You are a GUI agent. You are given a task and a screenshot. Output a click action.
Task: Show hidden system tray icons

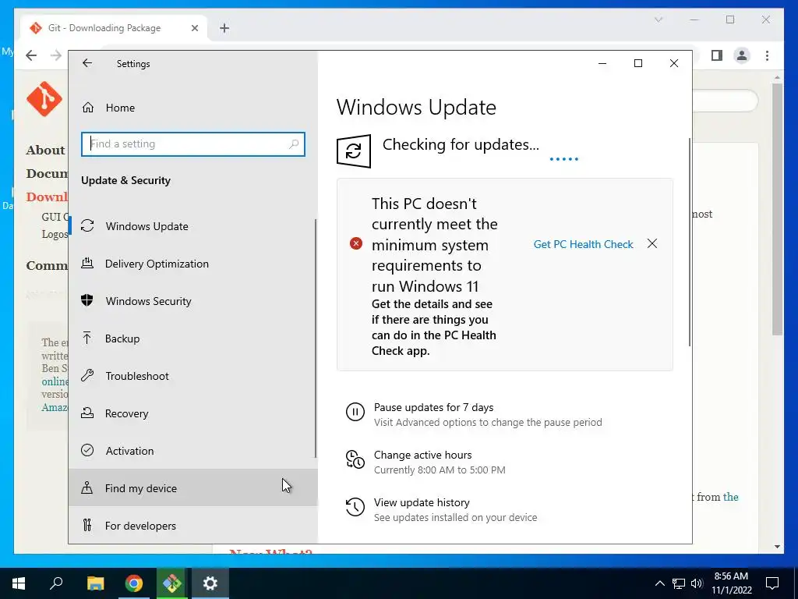(x=659, y=583)
